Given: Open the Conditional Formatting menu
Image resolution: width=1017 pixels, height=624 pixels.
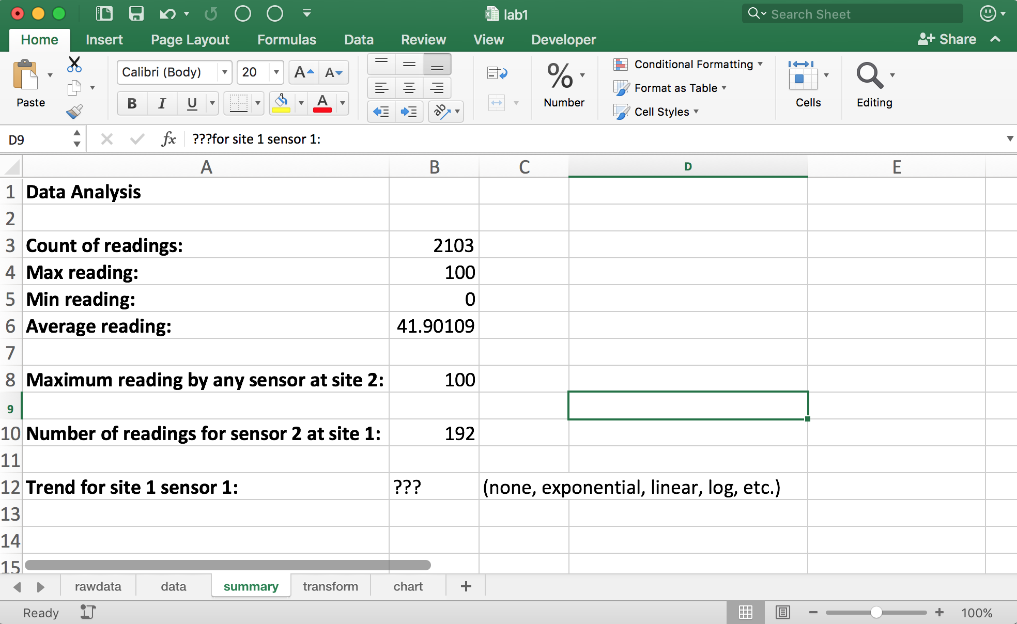Looking at the screenshot, I should click(688, 64).
